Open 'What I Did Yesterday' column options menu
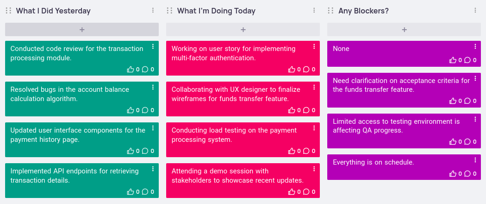This screenshot has height=204, width=486. 153,11
